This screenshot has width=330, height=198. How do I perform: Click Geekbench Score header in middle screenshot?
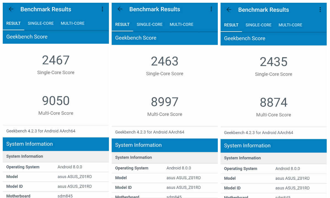165,38
